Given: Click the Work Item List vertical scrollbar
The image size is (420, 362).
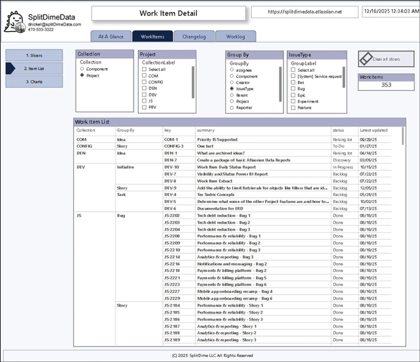Looking at the screenshot, I should pyautogui.click(x=402, y=136).
